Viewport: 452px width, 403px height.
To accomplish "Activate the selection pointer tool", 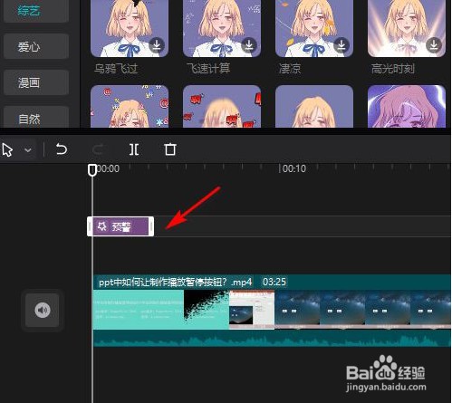I will click(7, 149).
